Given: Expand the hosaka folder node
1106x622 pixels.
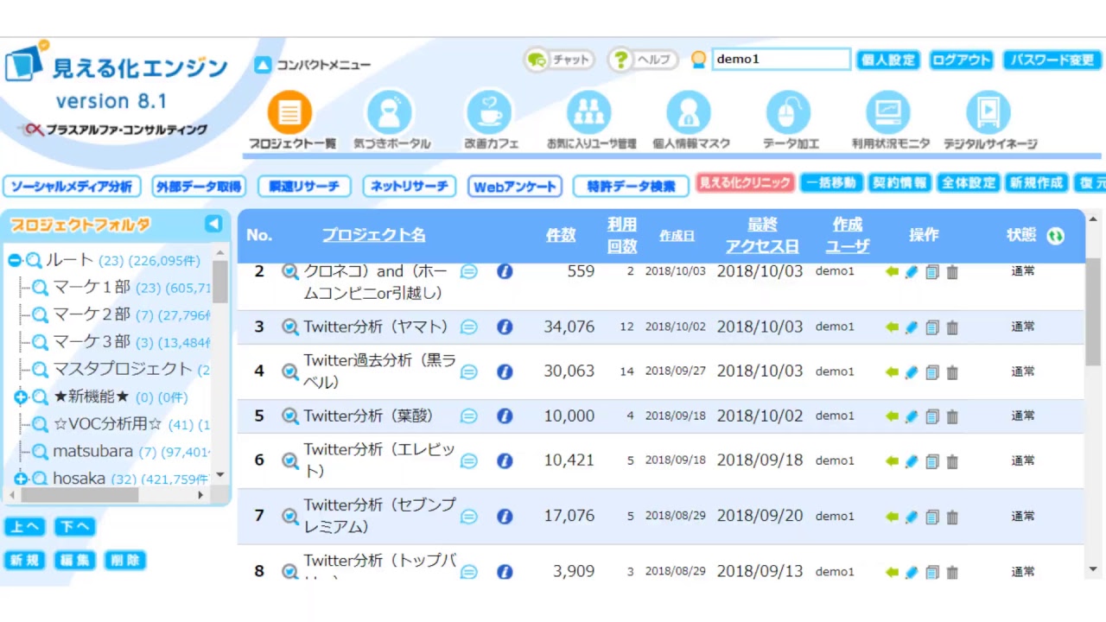Looking at the screenshot, I should pos(21,479).
